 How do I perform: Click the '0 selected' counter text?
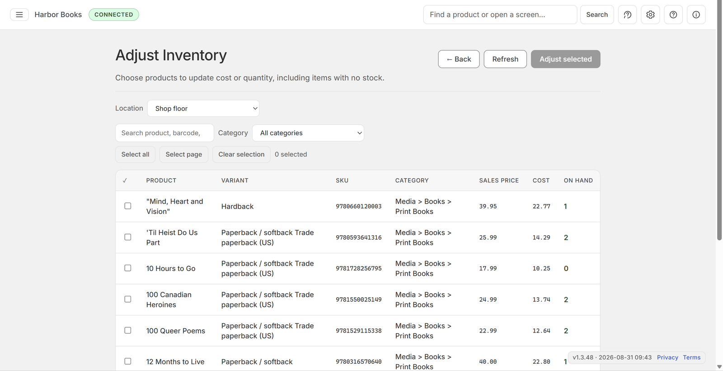(291, 154)
